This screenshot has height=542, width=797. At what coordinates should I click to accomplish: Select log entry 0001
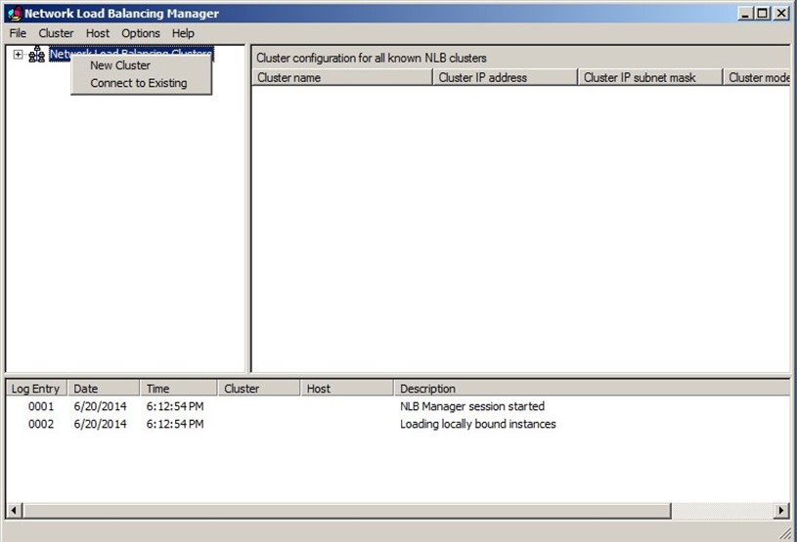tap(41, 406)
